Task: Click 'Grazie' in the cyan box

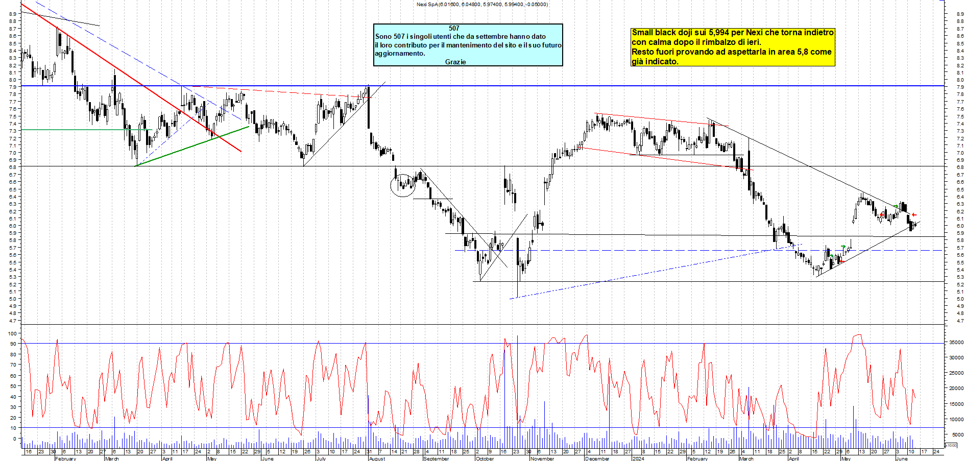Action: (455, 62)
